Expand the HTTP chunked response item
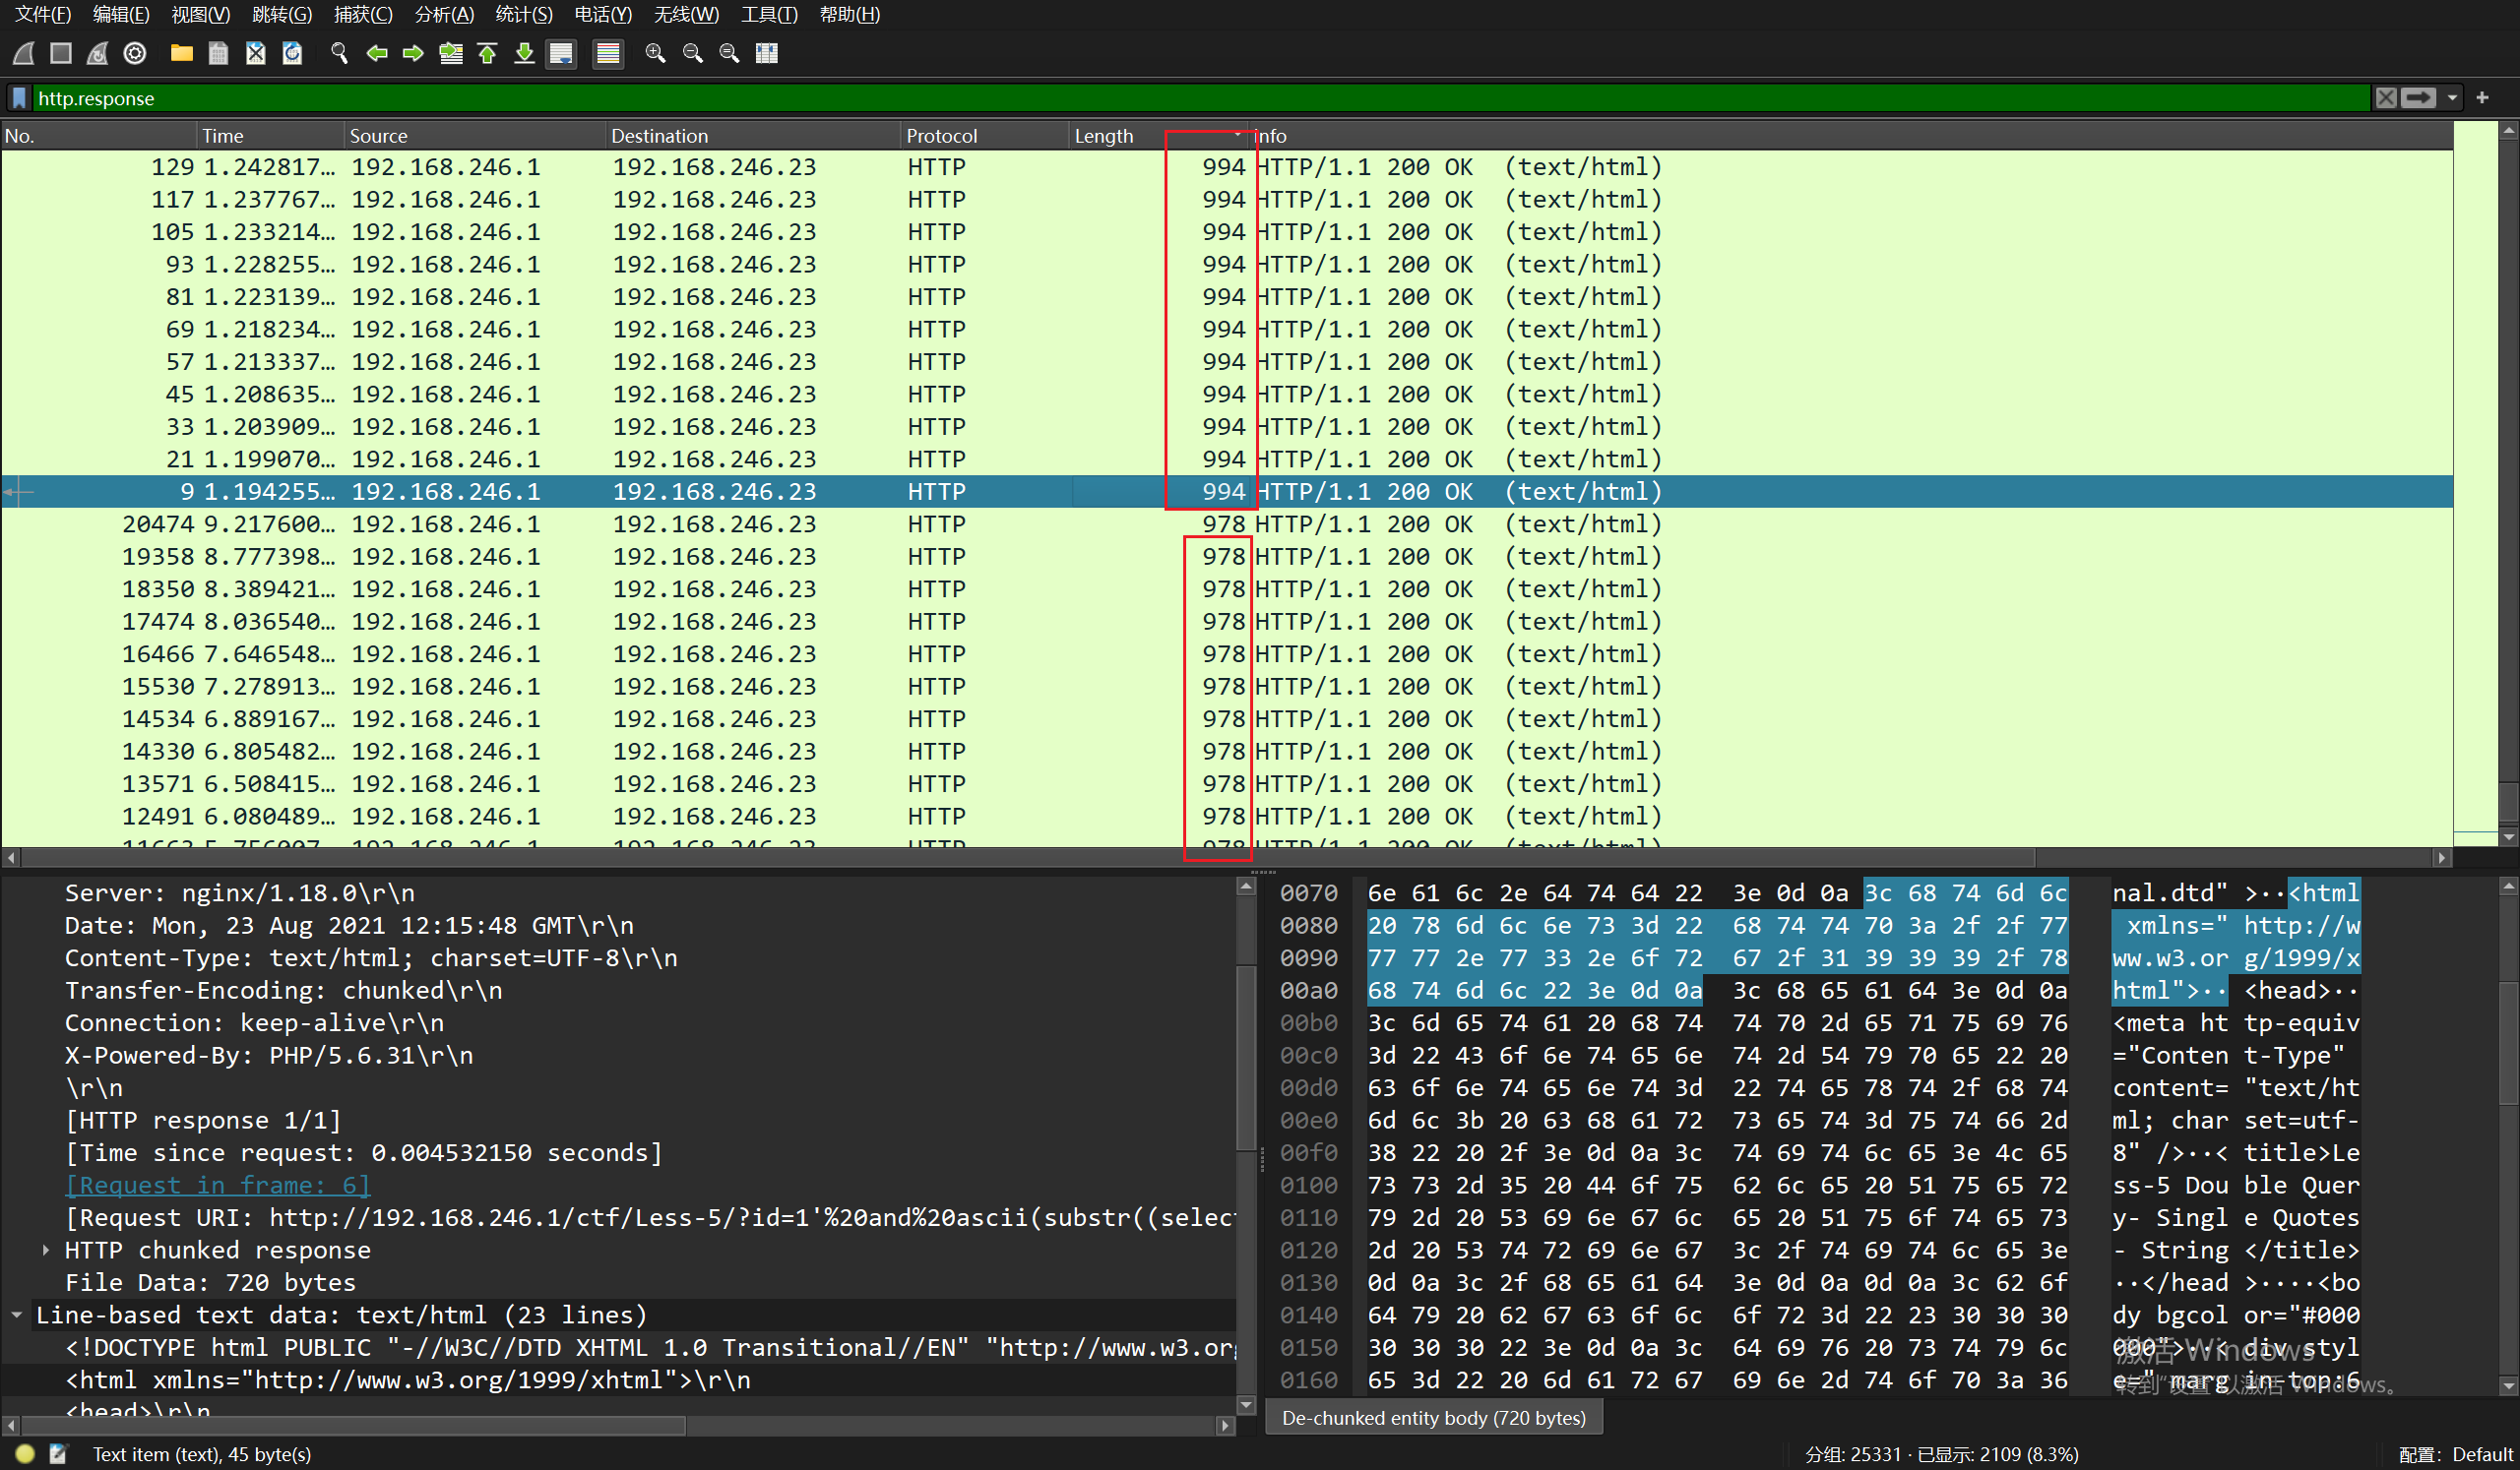2520x1470 pixels. pos(46,1251)
